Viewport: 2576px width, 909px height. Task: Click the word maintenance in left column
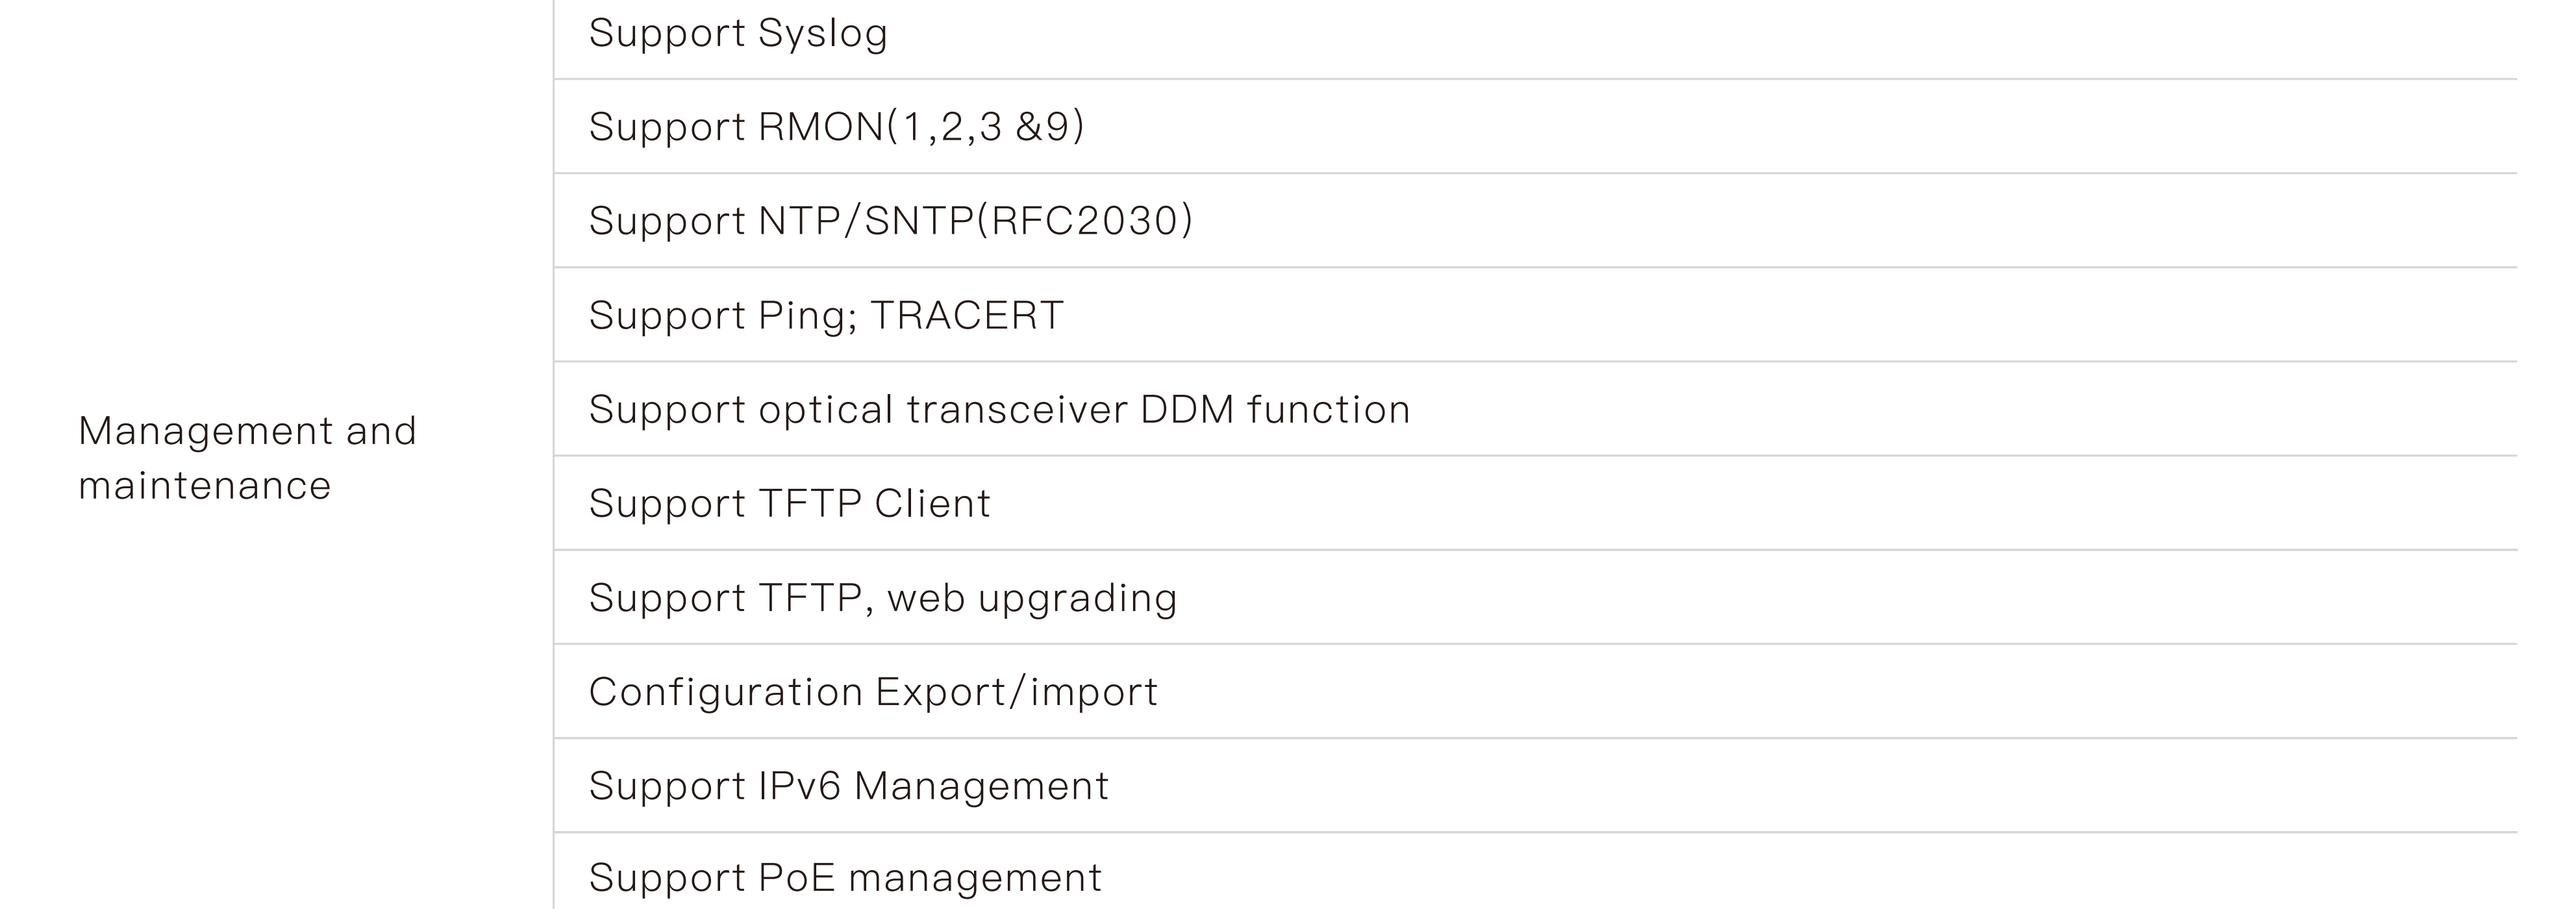pyautogui.click(x=204, y=486)
